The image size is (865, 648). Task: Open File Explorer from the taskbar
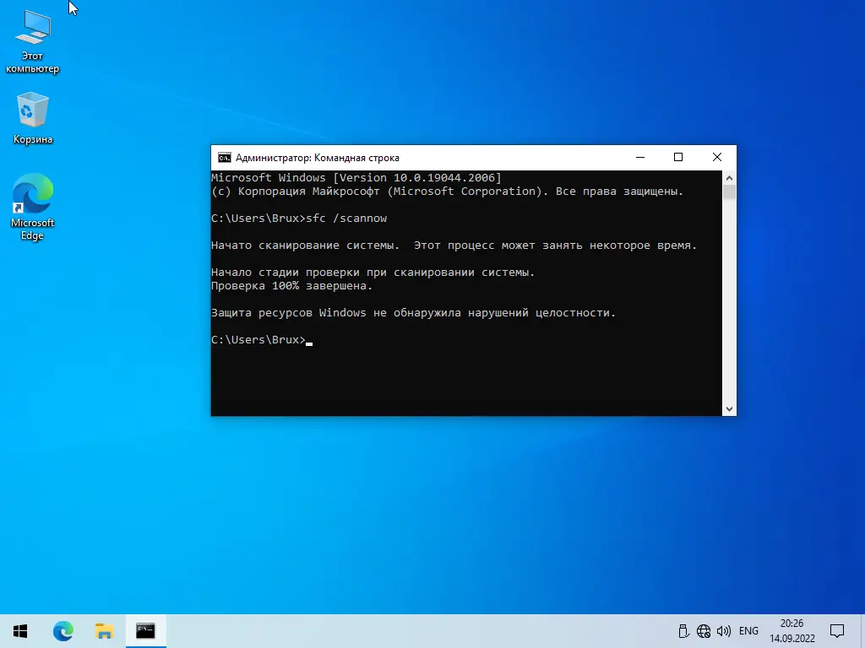[x=104, y=631]
